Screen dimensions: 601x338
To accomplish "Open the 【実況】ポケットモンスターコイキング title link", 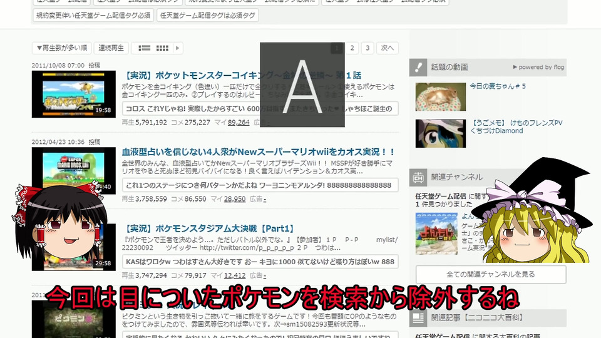I will pos(242,75).
